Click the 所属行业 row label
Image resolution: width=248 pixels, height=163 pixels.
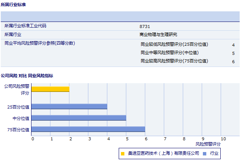click(13, 34)
